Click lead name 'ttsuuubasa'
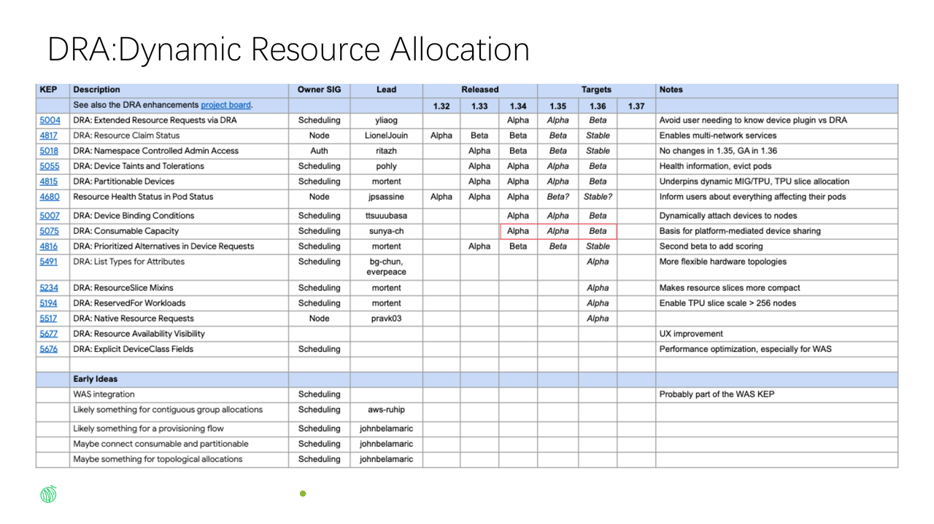This screenshot has width=934, height=524. pyautogui.click(x=386, y=216)
